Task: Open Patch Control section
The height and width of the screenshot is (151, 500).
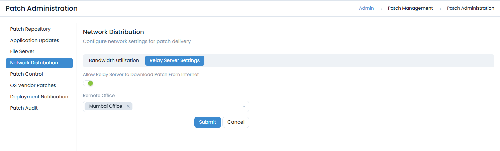Action: click(x=26, y=74)
